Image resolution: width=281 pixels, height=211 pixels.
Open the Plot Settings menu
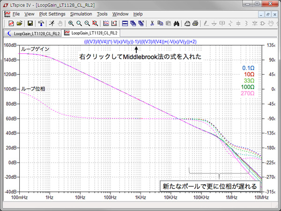tap(52, 14)
